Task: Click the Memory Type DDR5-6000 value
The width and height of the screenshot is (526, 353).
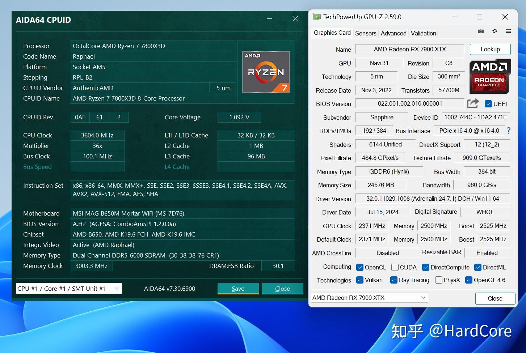Action: (x=182, y=255)
